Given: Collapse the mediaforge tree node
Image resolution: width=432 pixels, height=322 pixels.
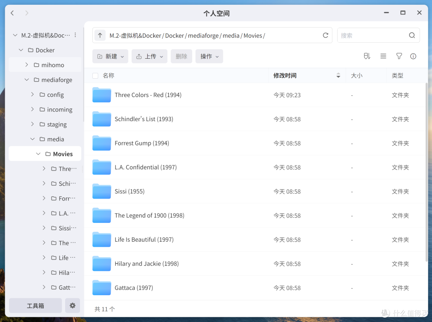Looking at the screenshot, I should 27,80.
